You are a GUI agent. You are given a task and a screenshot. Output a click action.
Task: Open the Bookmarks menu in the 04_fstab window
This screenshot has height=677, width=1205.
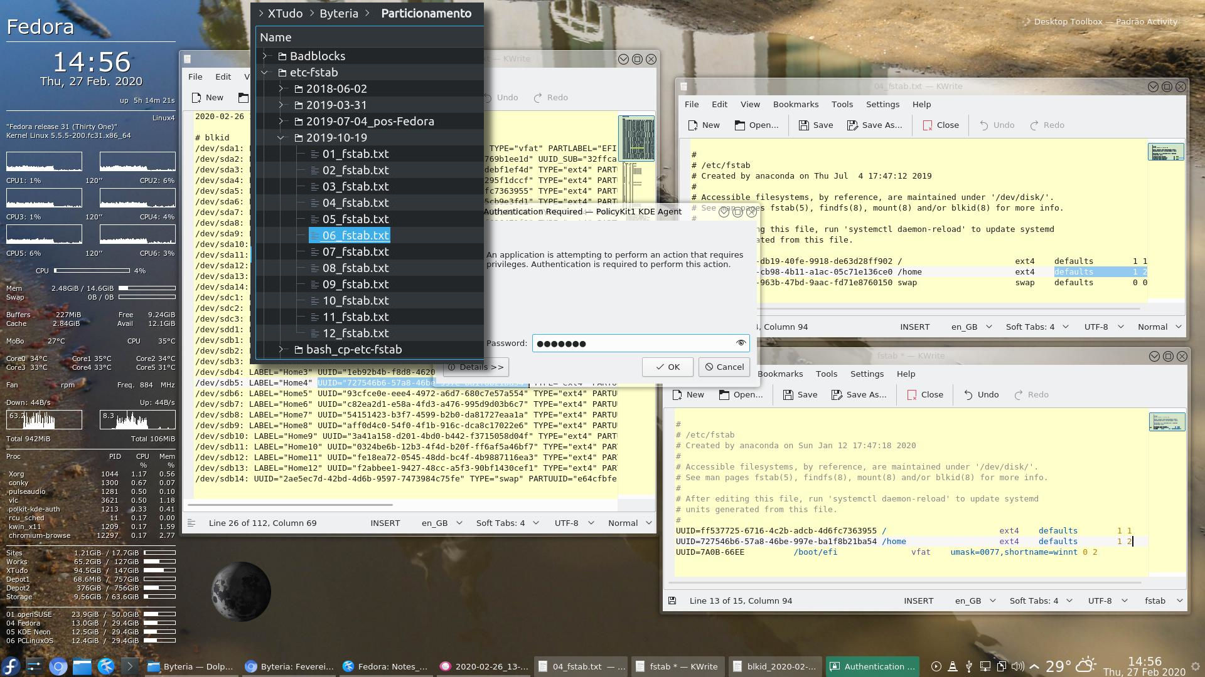796,104
